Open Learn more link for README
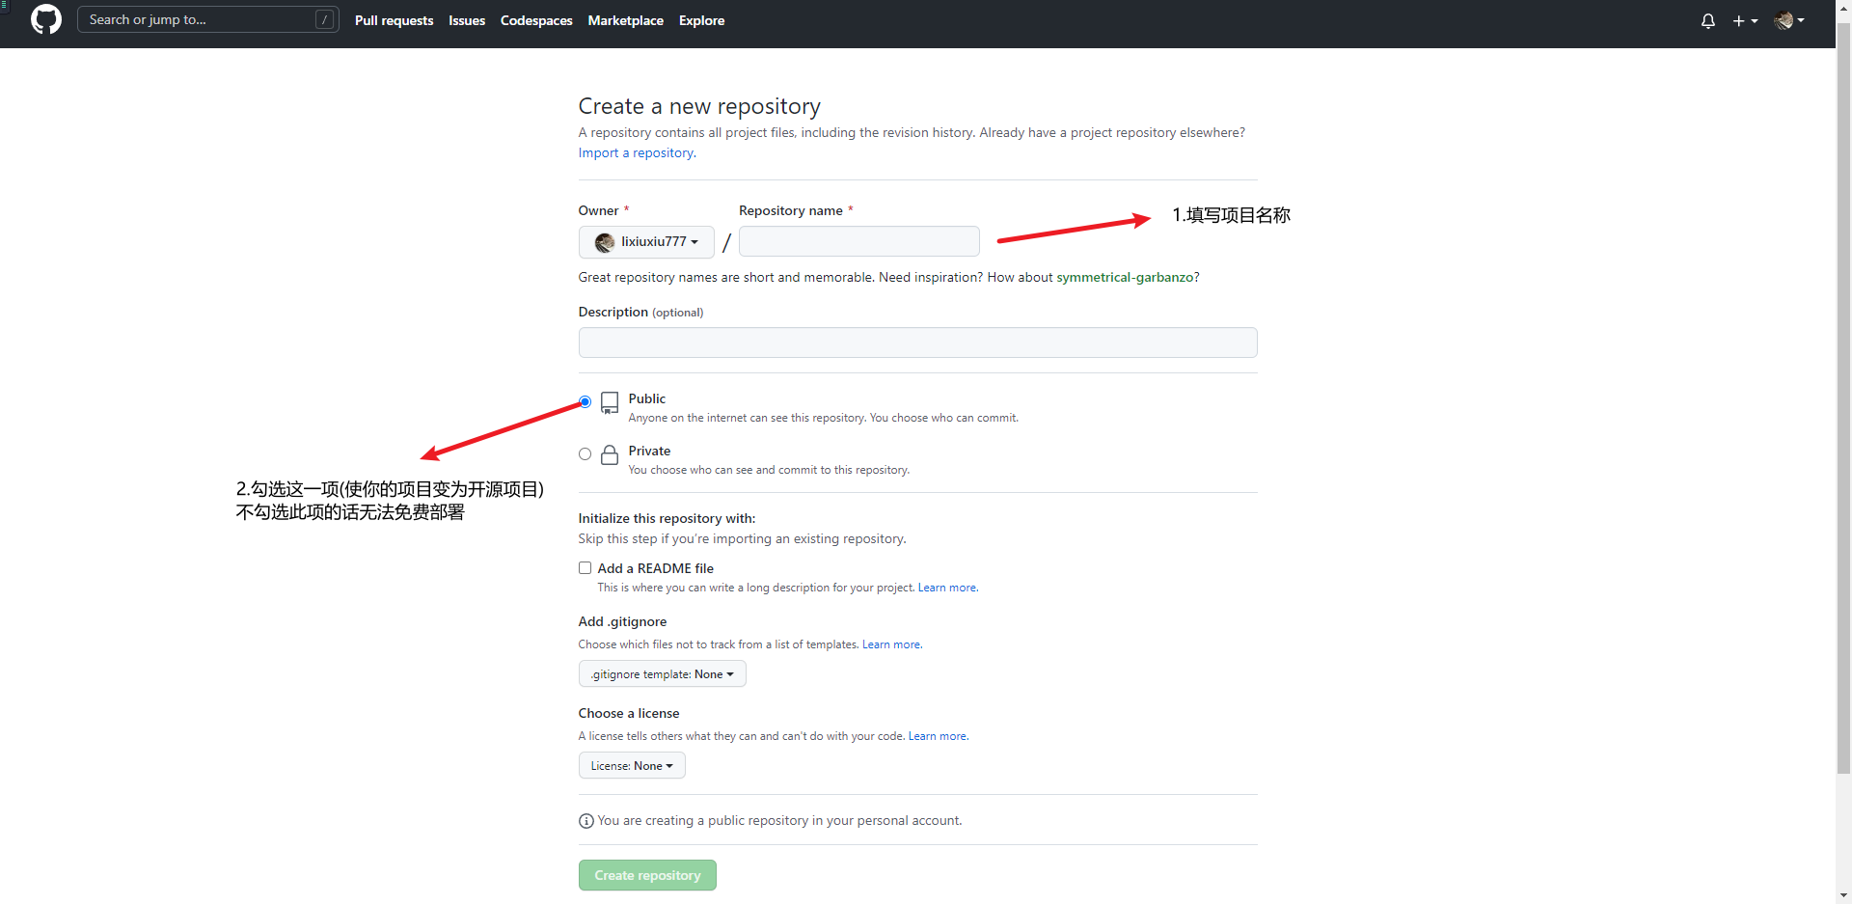Screen dimensions: 1852x904 click(947, 588)
